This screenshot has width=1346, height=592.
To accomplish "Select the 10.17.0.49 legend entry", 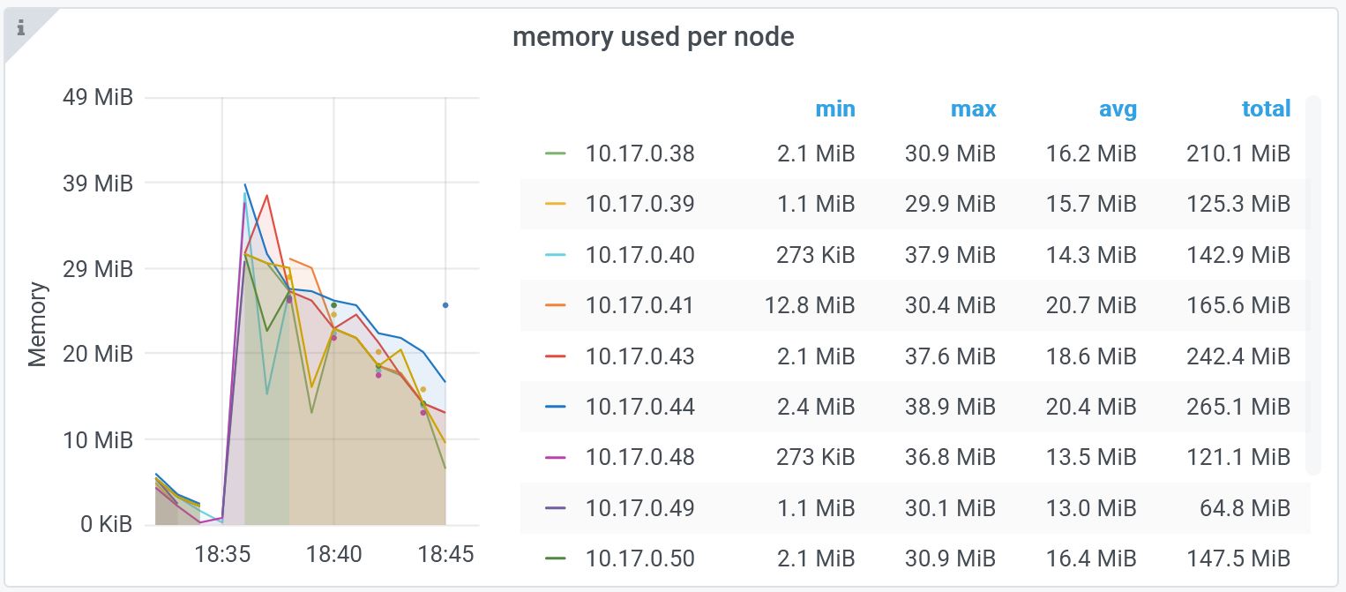I will pyautogui.click(x=639, y=508).
